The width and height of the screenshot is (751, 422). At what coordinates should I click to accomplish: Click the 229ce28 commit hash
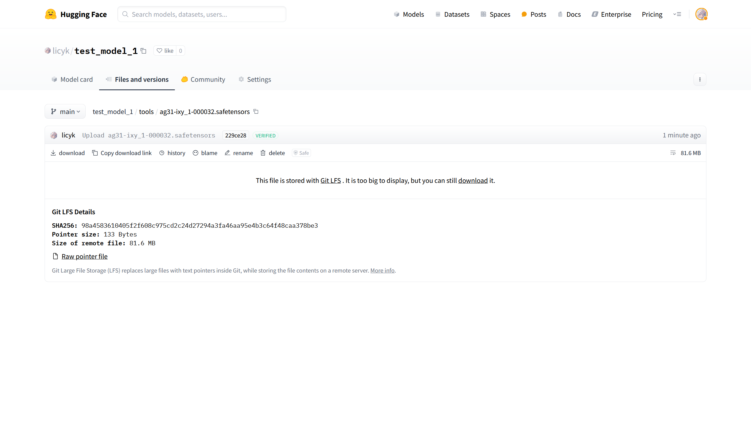236,135
